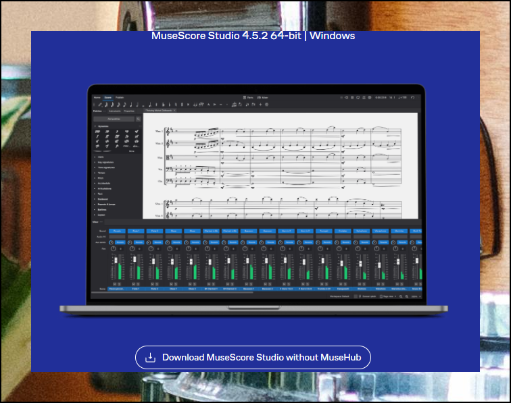The image size is (511, 403).
Task: Apply the tenuto articulation icon
Action: pos(220,105)
